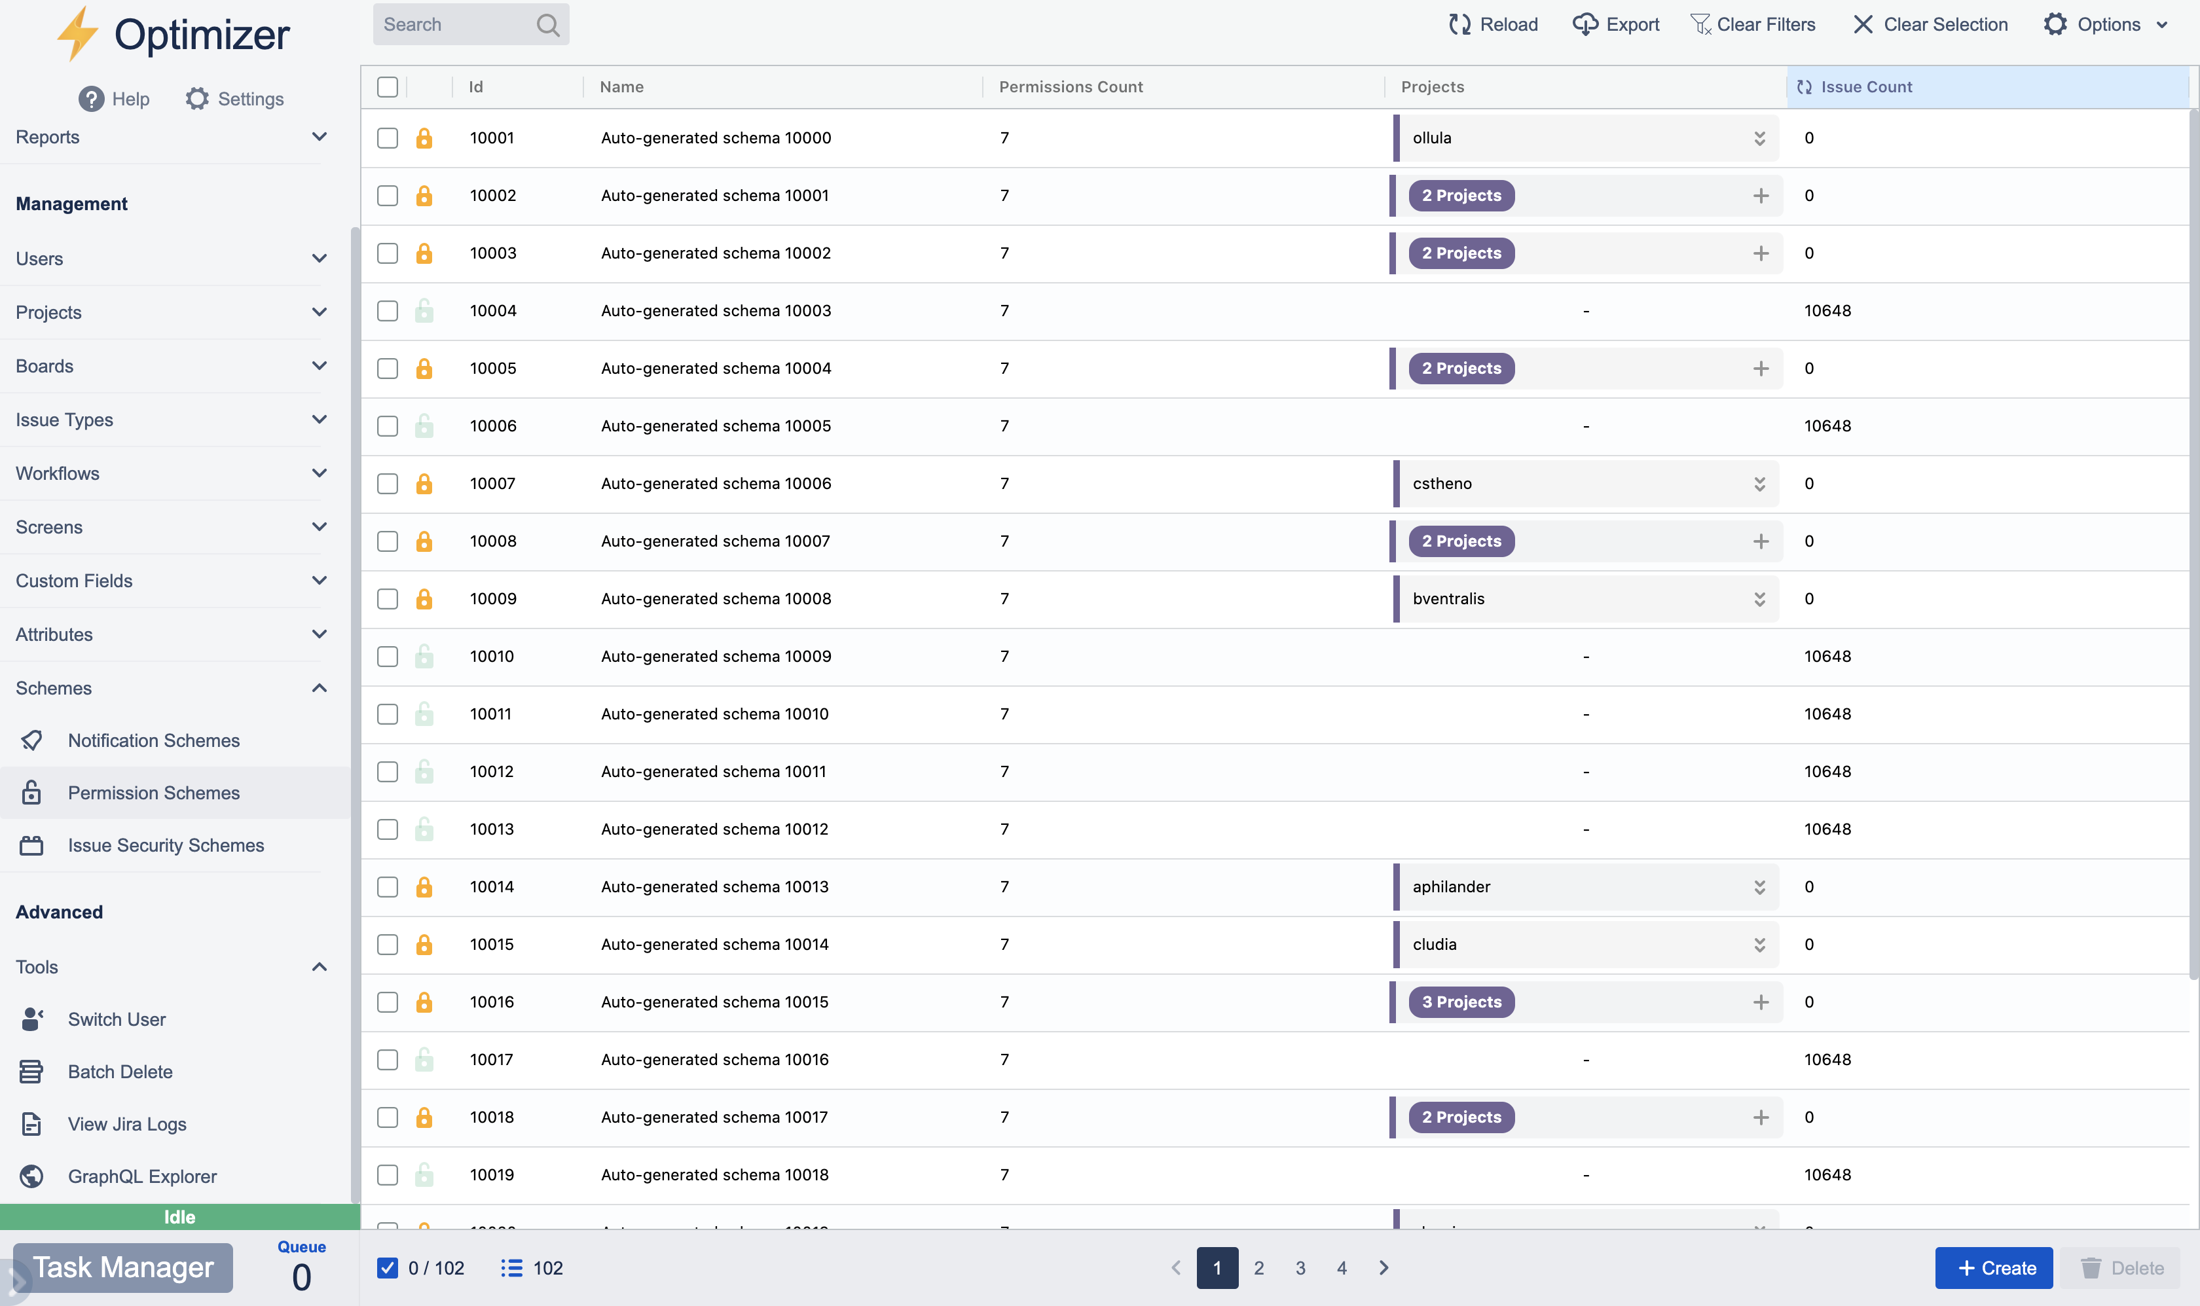The height and width of the screenshot is (1306, 2200).
Task: Collapse the Schemes sidebar section
Action: click(x=319, y=688)
